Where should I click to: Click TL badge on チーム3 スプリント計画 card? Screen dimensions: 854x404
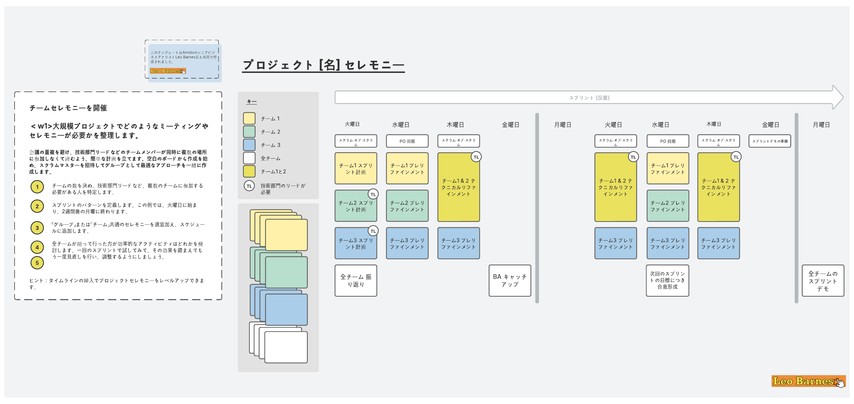373,231
